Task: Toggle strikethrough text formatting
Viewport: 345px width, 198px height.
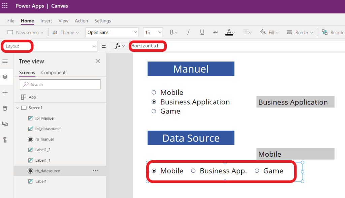Action: point(216,32)
